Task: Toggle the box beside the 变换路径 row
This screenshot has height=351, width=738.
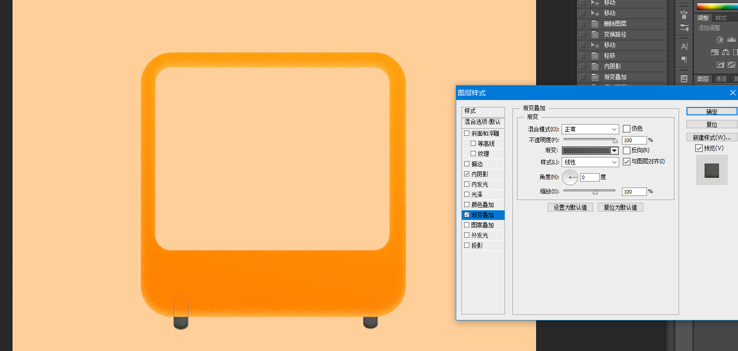Action: (582, 34)
